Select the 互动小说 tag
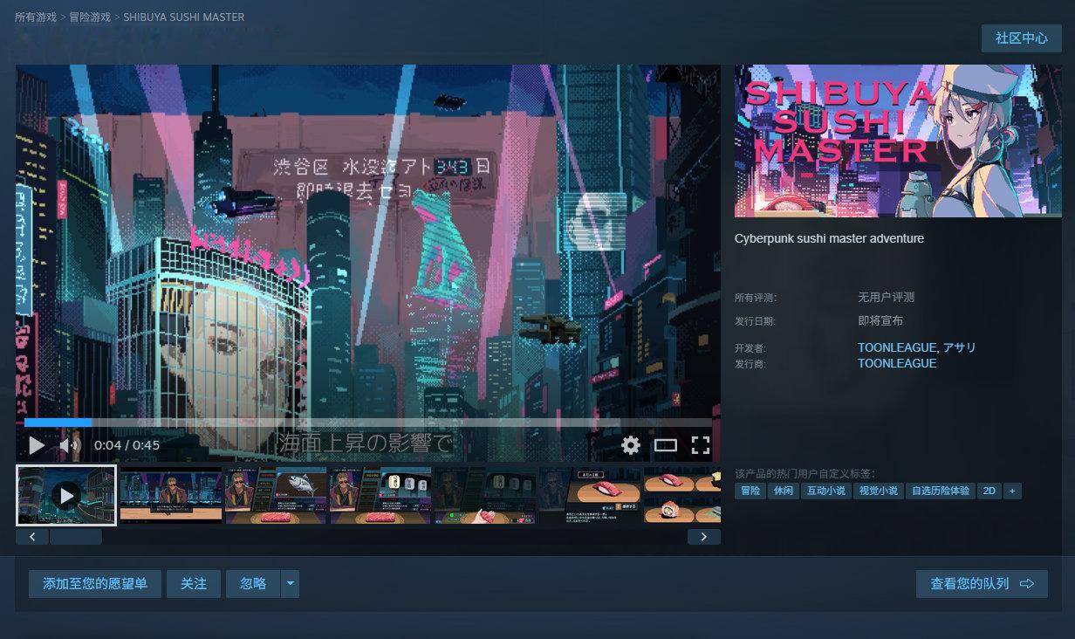This screenshot has width=1075, height=639. click(x=826, y=491)
